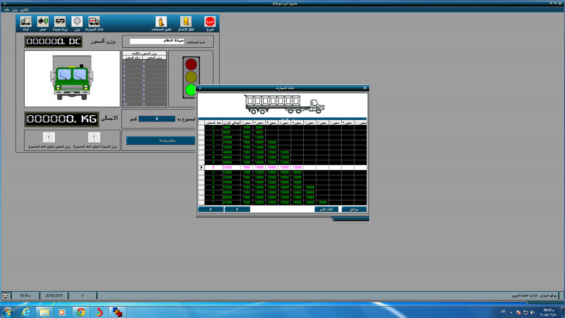Click the وزن weigh icon in toolbar

pyautogui.click(x=77, y=22)
